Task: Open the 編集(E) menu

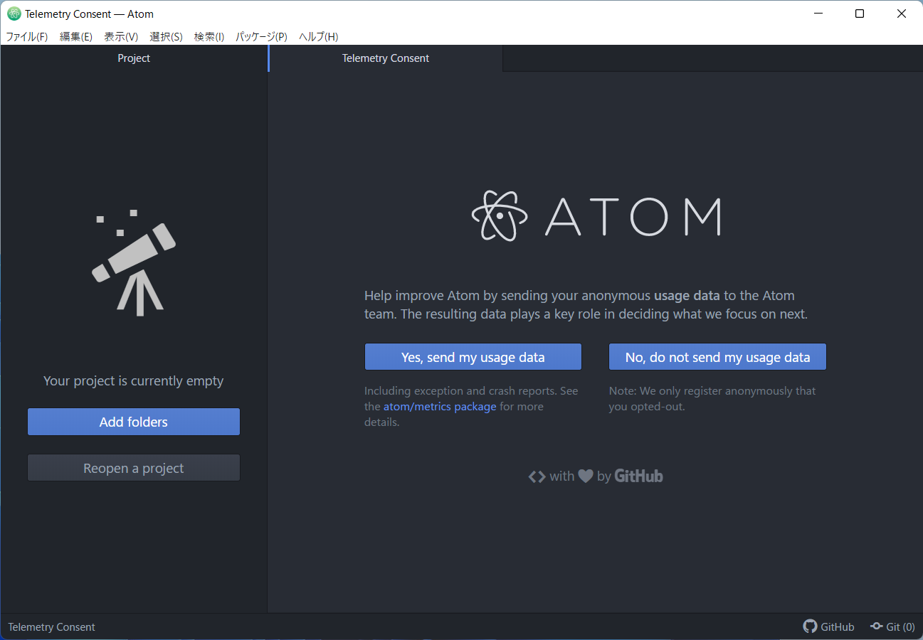Action: (76, 36)
